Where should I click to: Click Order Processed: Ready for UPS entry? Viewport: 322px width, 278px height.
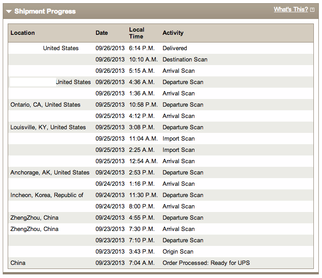[206, 263]
